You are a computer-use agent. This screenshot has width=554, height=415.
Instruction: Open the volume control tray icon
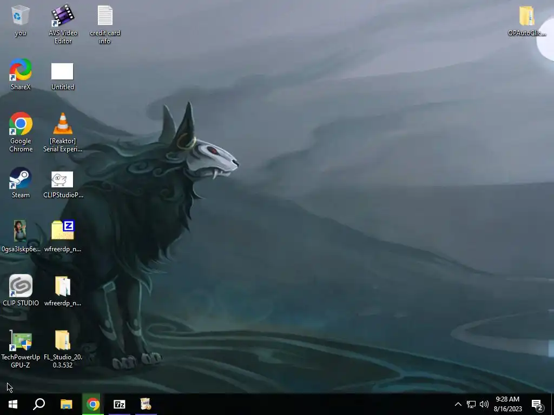pyautogui.click(x=484, y=404)
